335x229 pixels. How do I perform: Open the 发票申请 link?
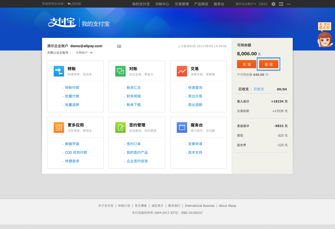tap(195, 144)
